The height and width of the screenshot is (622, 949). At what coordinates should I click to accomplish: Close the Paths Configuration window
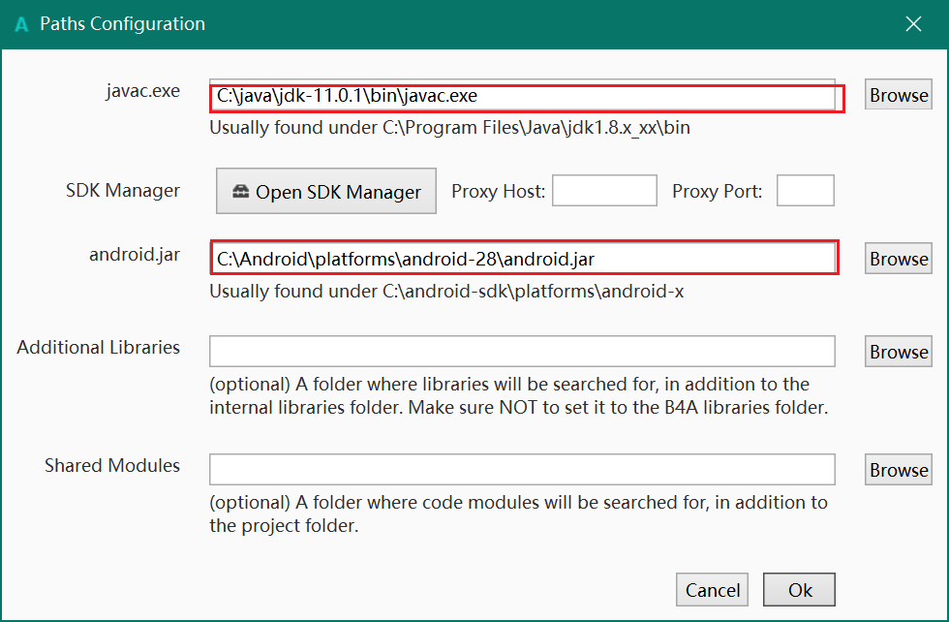pos(913,23)
